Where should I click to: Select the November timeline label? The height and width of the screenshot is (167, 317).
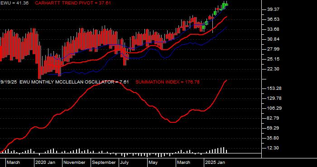tap(75, 162)
